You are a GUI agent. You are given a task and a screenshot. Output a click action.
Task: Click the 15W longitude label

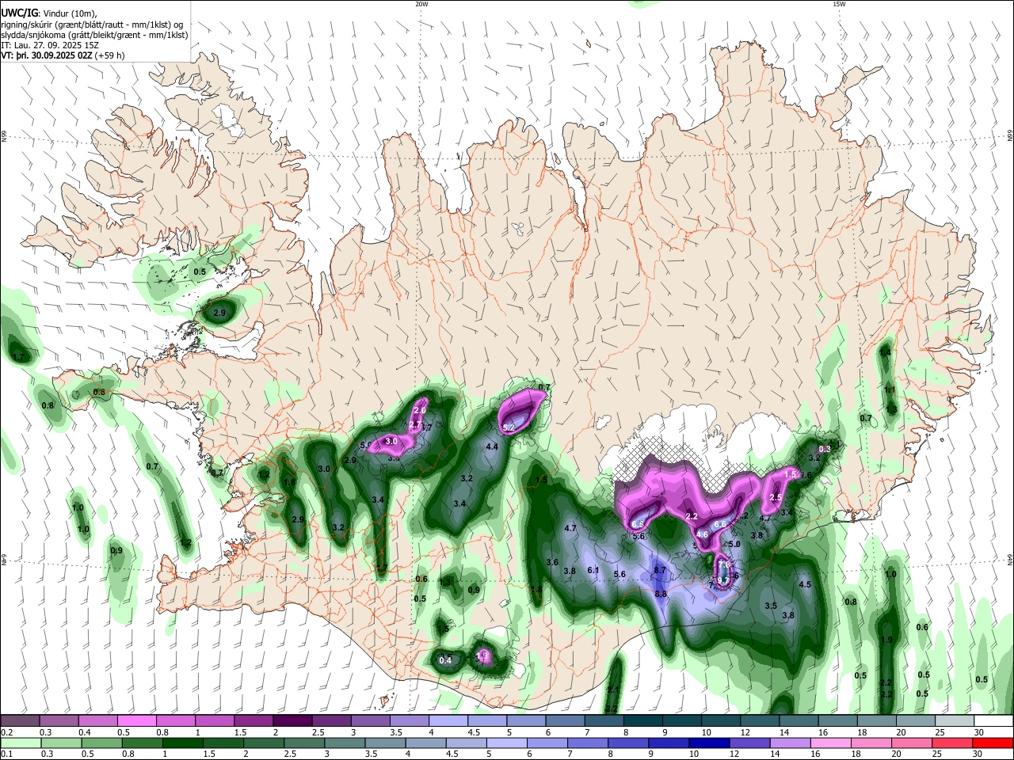838,4
